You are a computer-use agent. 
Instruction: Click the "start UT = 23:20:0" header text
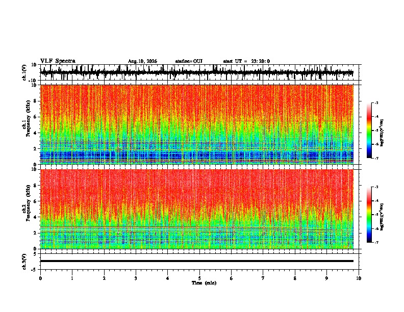(x=246, y=61)
